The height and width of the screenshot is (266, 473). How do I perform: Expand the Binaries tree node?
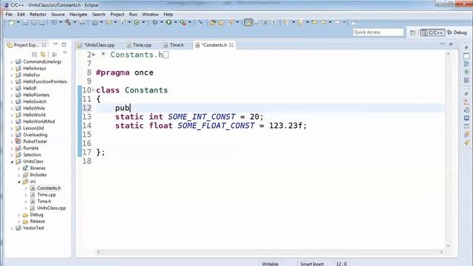tap(18, 168)
